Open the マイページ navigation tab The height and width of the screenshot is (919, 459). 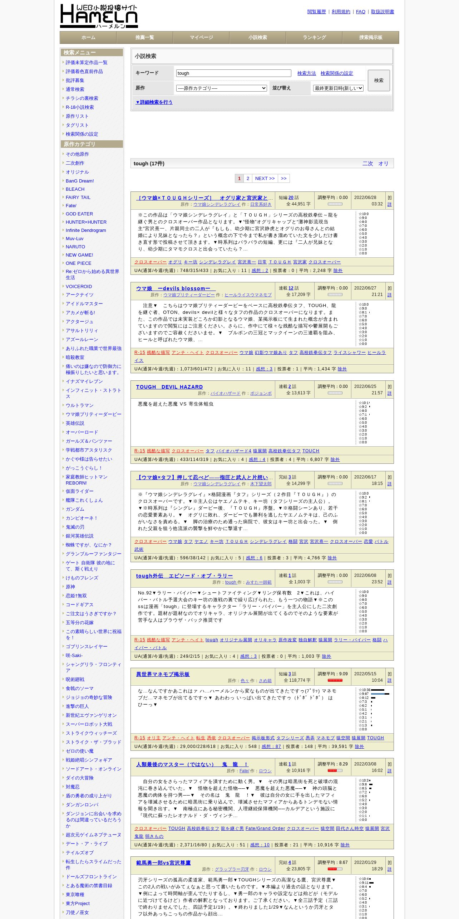click(x=201, y=38)
